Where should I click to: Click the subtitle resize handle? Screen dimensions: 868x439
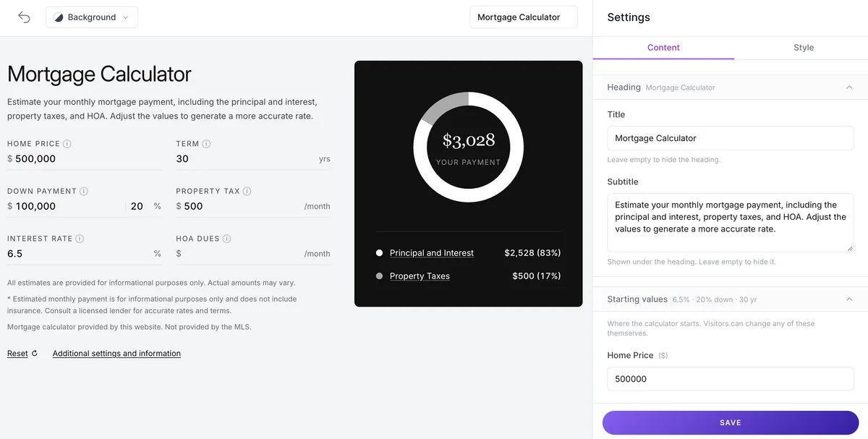(850, 248)
